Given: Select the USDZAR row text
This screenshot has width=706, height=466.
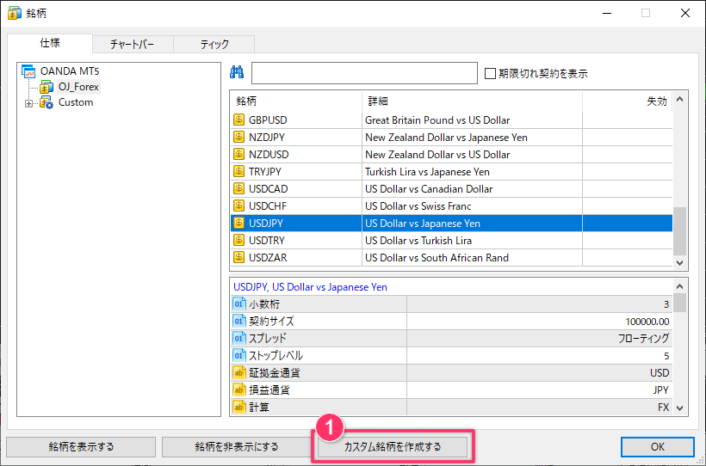Looking at the screenshot, I should (268, 257).
